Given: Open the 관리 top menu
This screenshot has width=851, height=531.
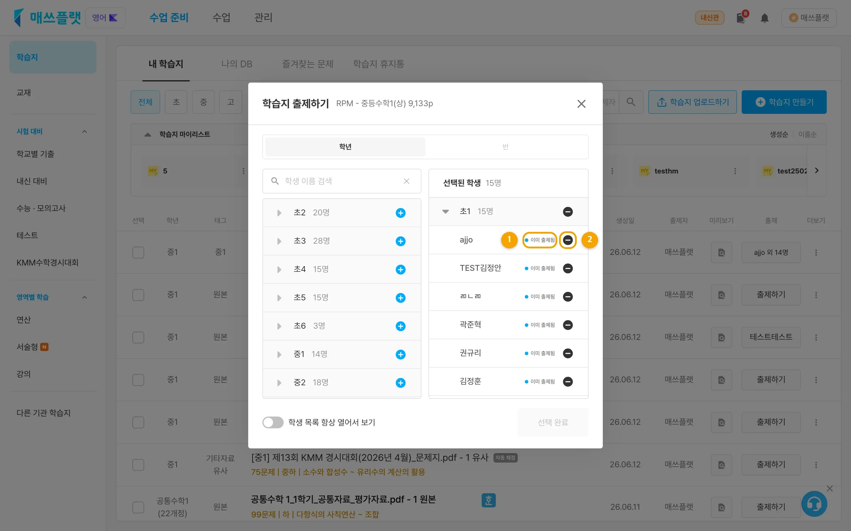Looking at the screenshot, I should (263, 18).
